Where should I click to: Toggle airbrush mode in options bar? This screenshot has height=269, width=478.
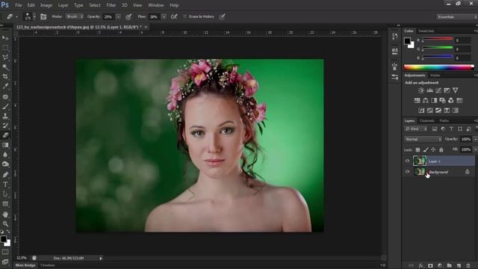(x=174, y=16)
